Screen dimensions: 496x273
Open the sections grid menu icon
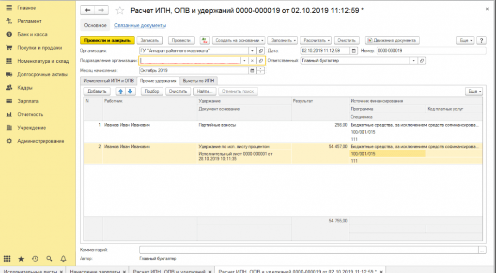pos(7,259)
